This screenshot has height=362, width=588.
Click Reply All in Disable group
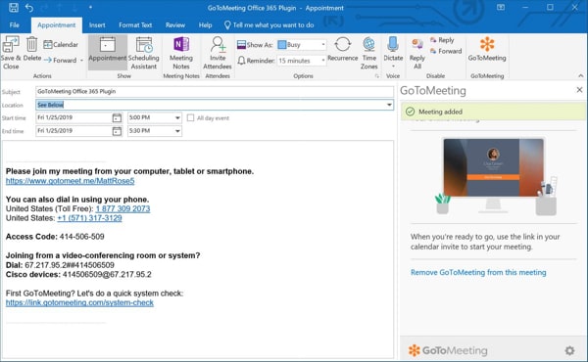tap(417, 53)
